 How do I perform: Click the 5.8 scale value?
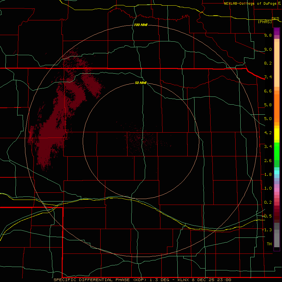pyautogui.click(x=268, y=105)
